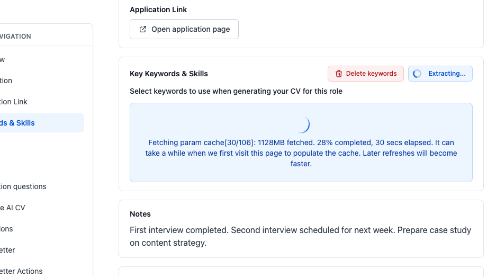Select the highlighted '& Skills' sidebar item

pyautogui.click(x=21, y=123)
